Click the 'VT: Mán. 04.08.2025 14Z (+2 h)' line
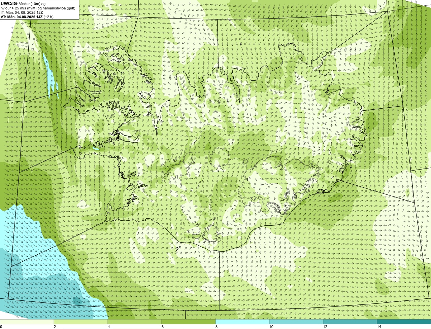The image size is (431, 329). pos(27,17)
